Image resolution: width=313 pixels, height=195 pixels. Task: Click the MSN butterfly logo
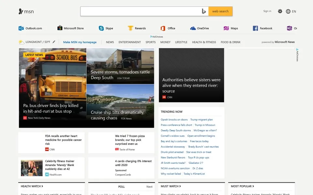coord(21,11)
